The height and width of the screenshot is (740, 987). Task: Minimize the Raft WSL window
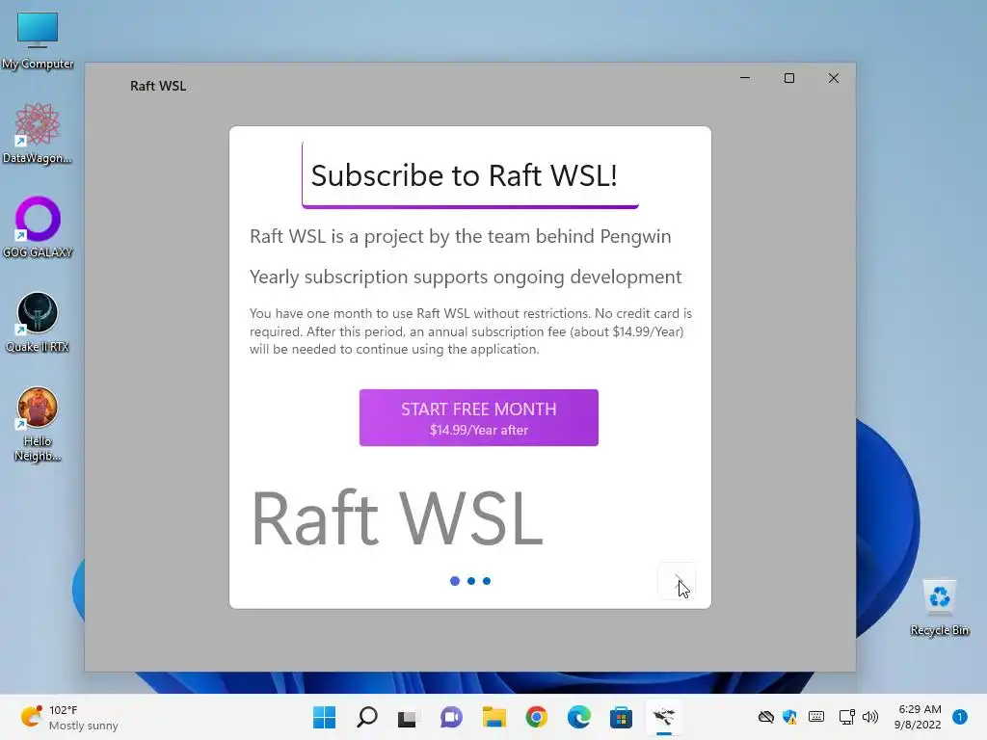pos(745,78)
